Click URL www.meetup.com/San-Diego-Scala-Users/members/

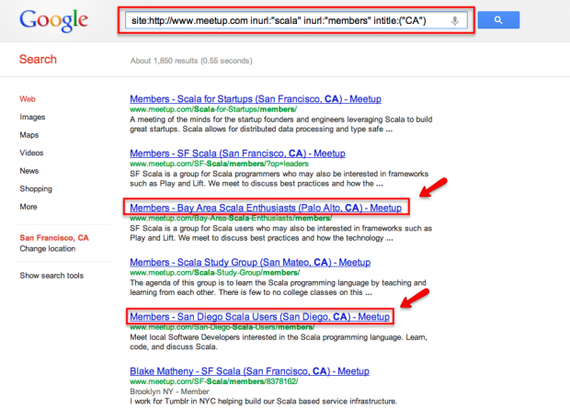tap(222, 327)
